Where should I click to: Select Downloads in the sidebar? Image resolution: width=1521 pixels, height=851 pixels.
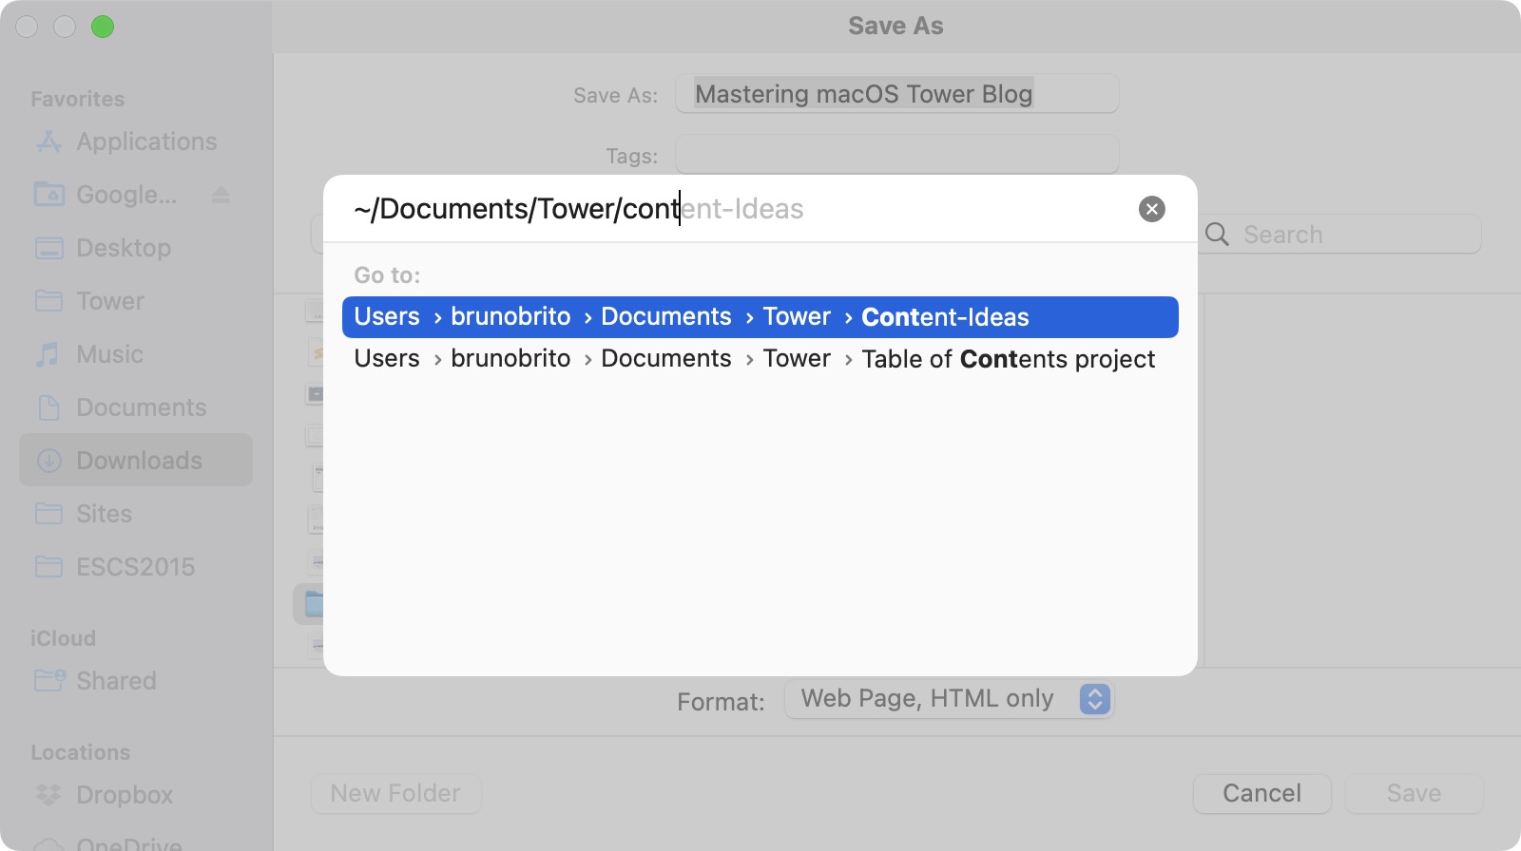139,461
